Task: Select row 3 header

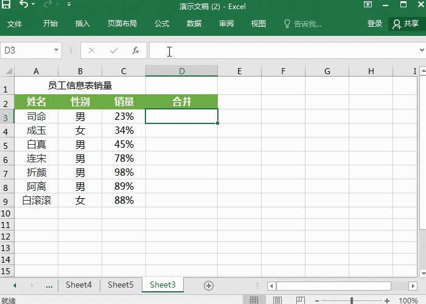Action: (7, 117)
